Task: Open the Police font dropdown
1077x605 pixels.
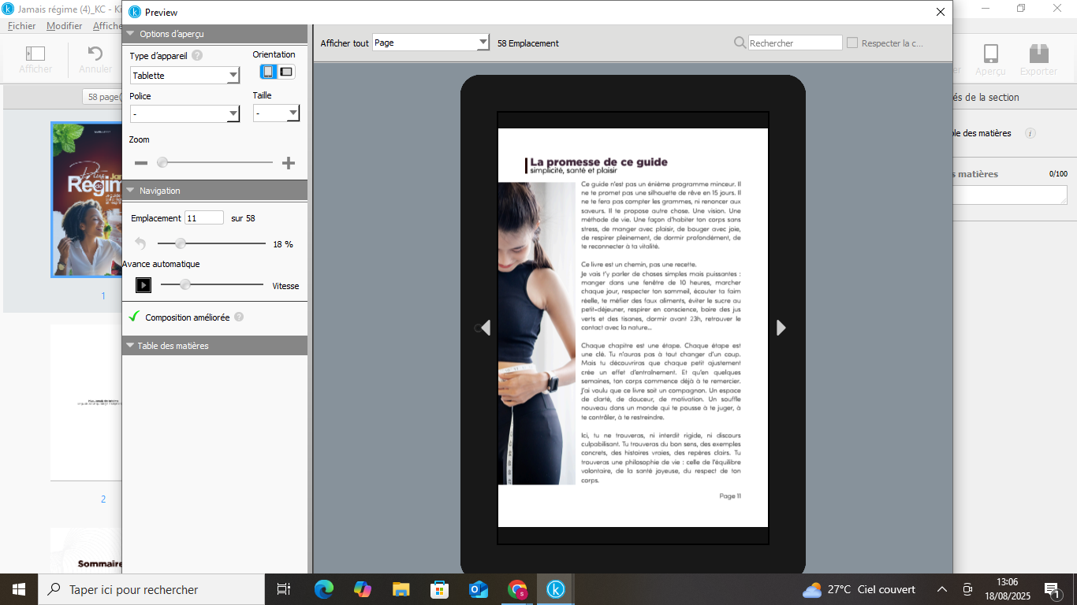Action: coord(184,114)
